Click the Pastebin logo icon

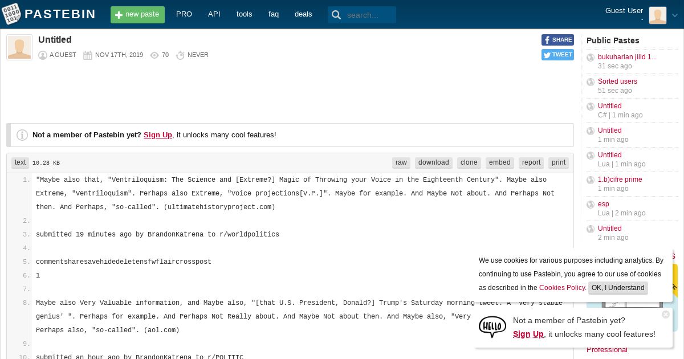click(x=11, y=14)
